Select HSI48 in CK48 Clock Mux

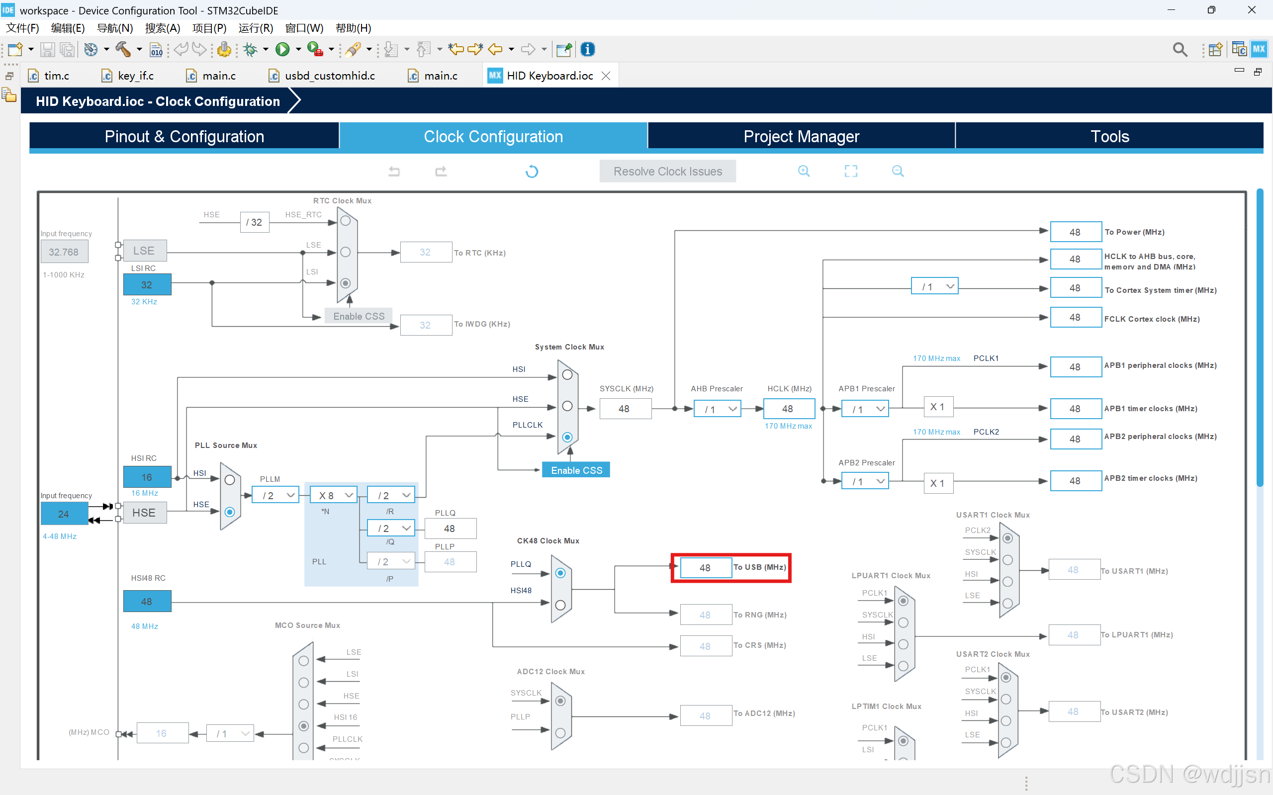560,605
